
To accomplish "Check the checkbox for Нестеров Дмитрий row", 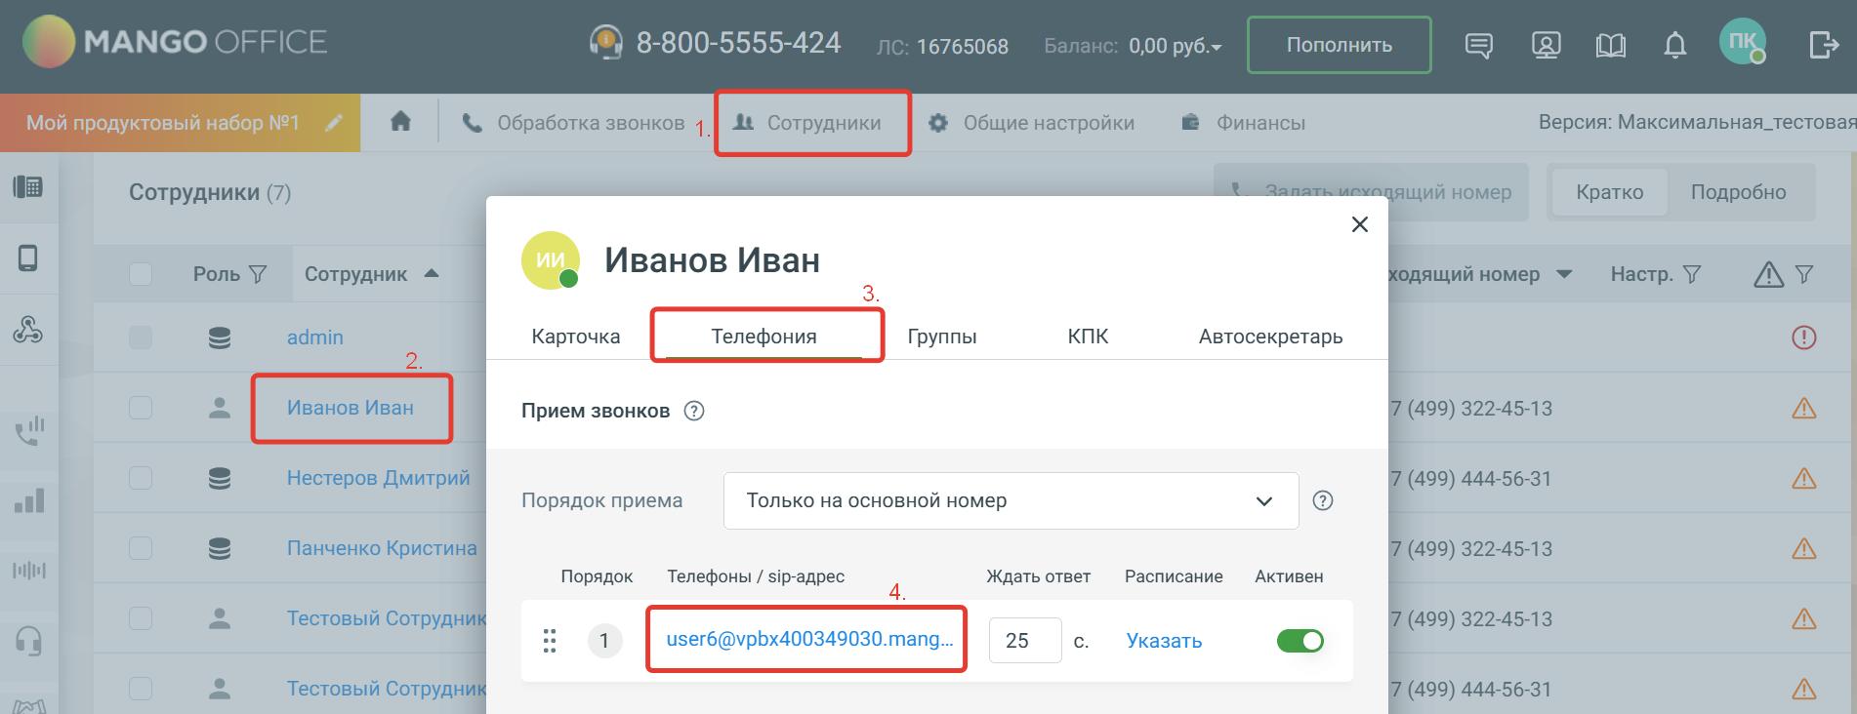I will pos(141,478).
